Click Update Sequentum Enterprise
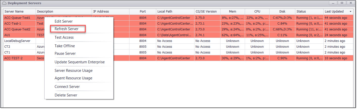The width and height of the screenshot is (357, 109). pos(79,62)
